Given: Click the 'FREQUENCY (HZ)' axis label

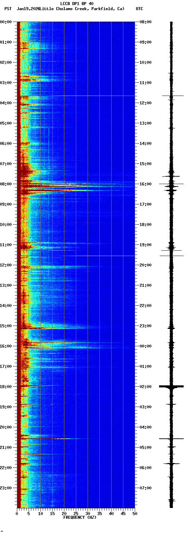Looking at the screenshot, I should pyautogui.click(x=80, y=517).
